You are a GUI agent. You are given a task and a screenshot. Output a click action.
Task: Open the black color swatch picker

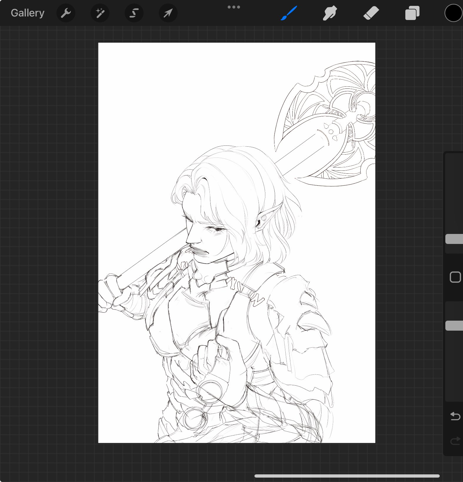453,13
